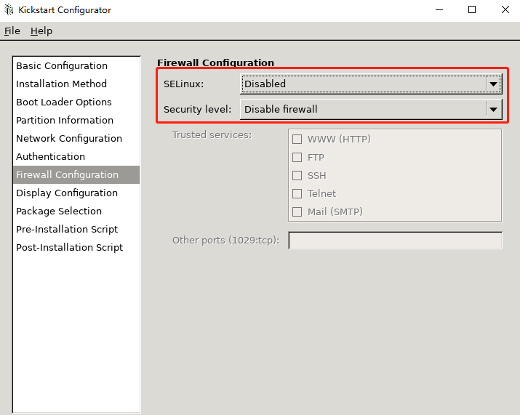520x415 pixels.
Task: Maximize the Kickstart Configurator window
Action: [x=472, y=9]
